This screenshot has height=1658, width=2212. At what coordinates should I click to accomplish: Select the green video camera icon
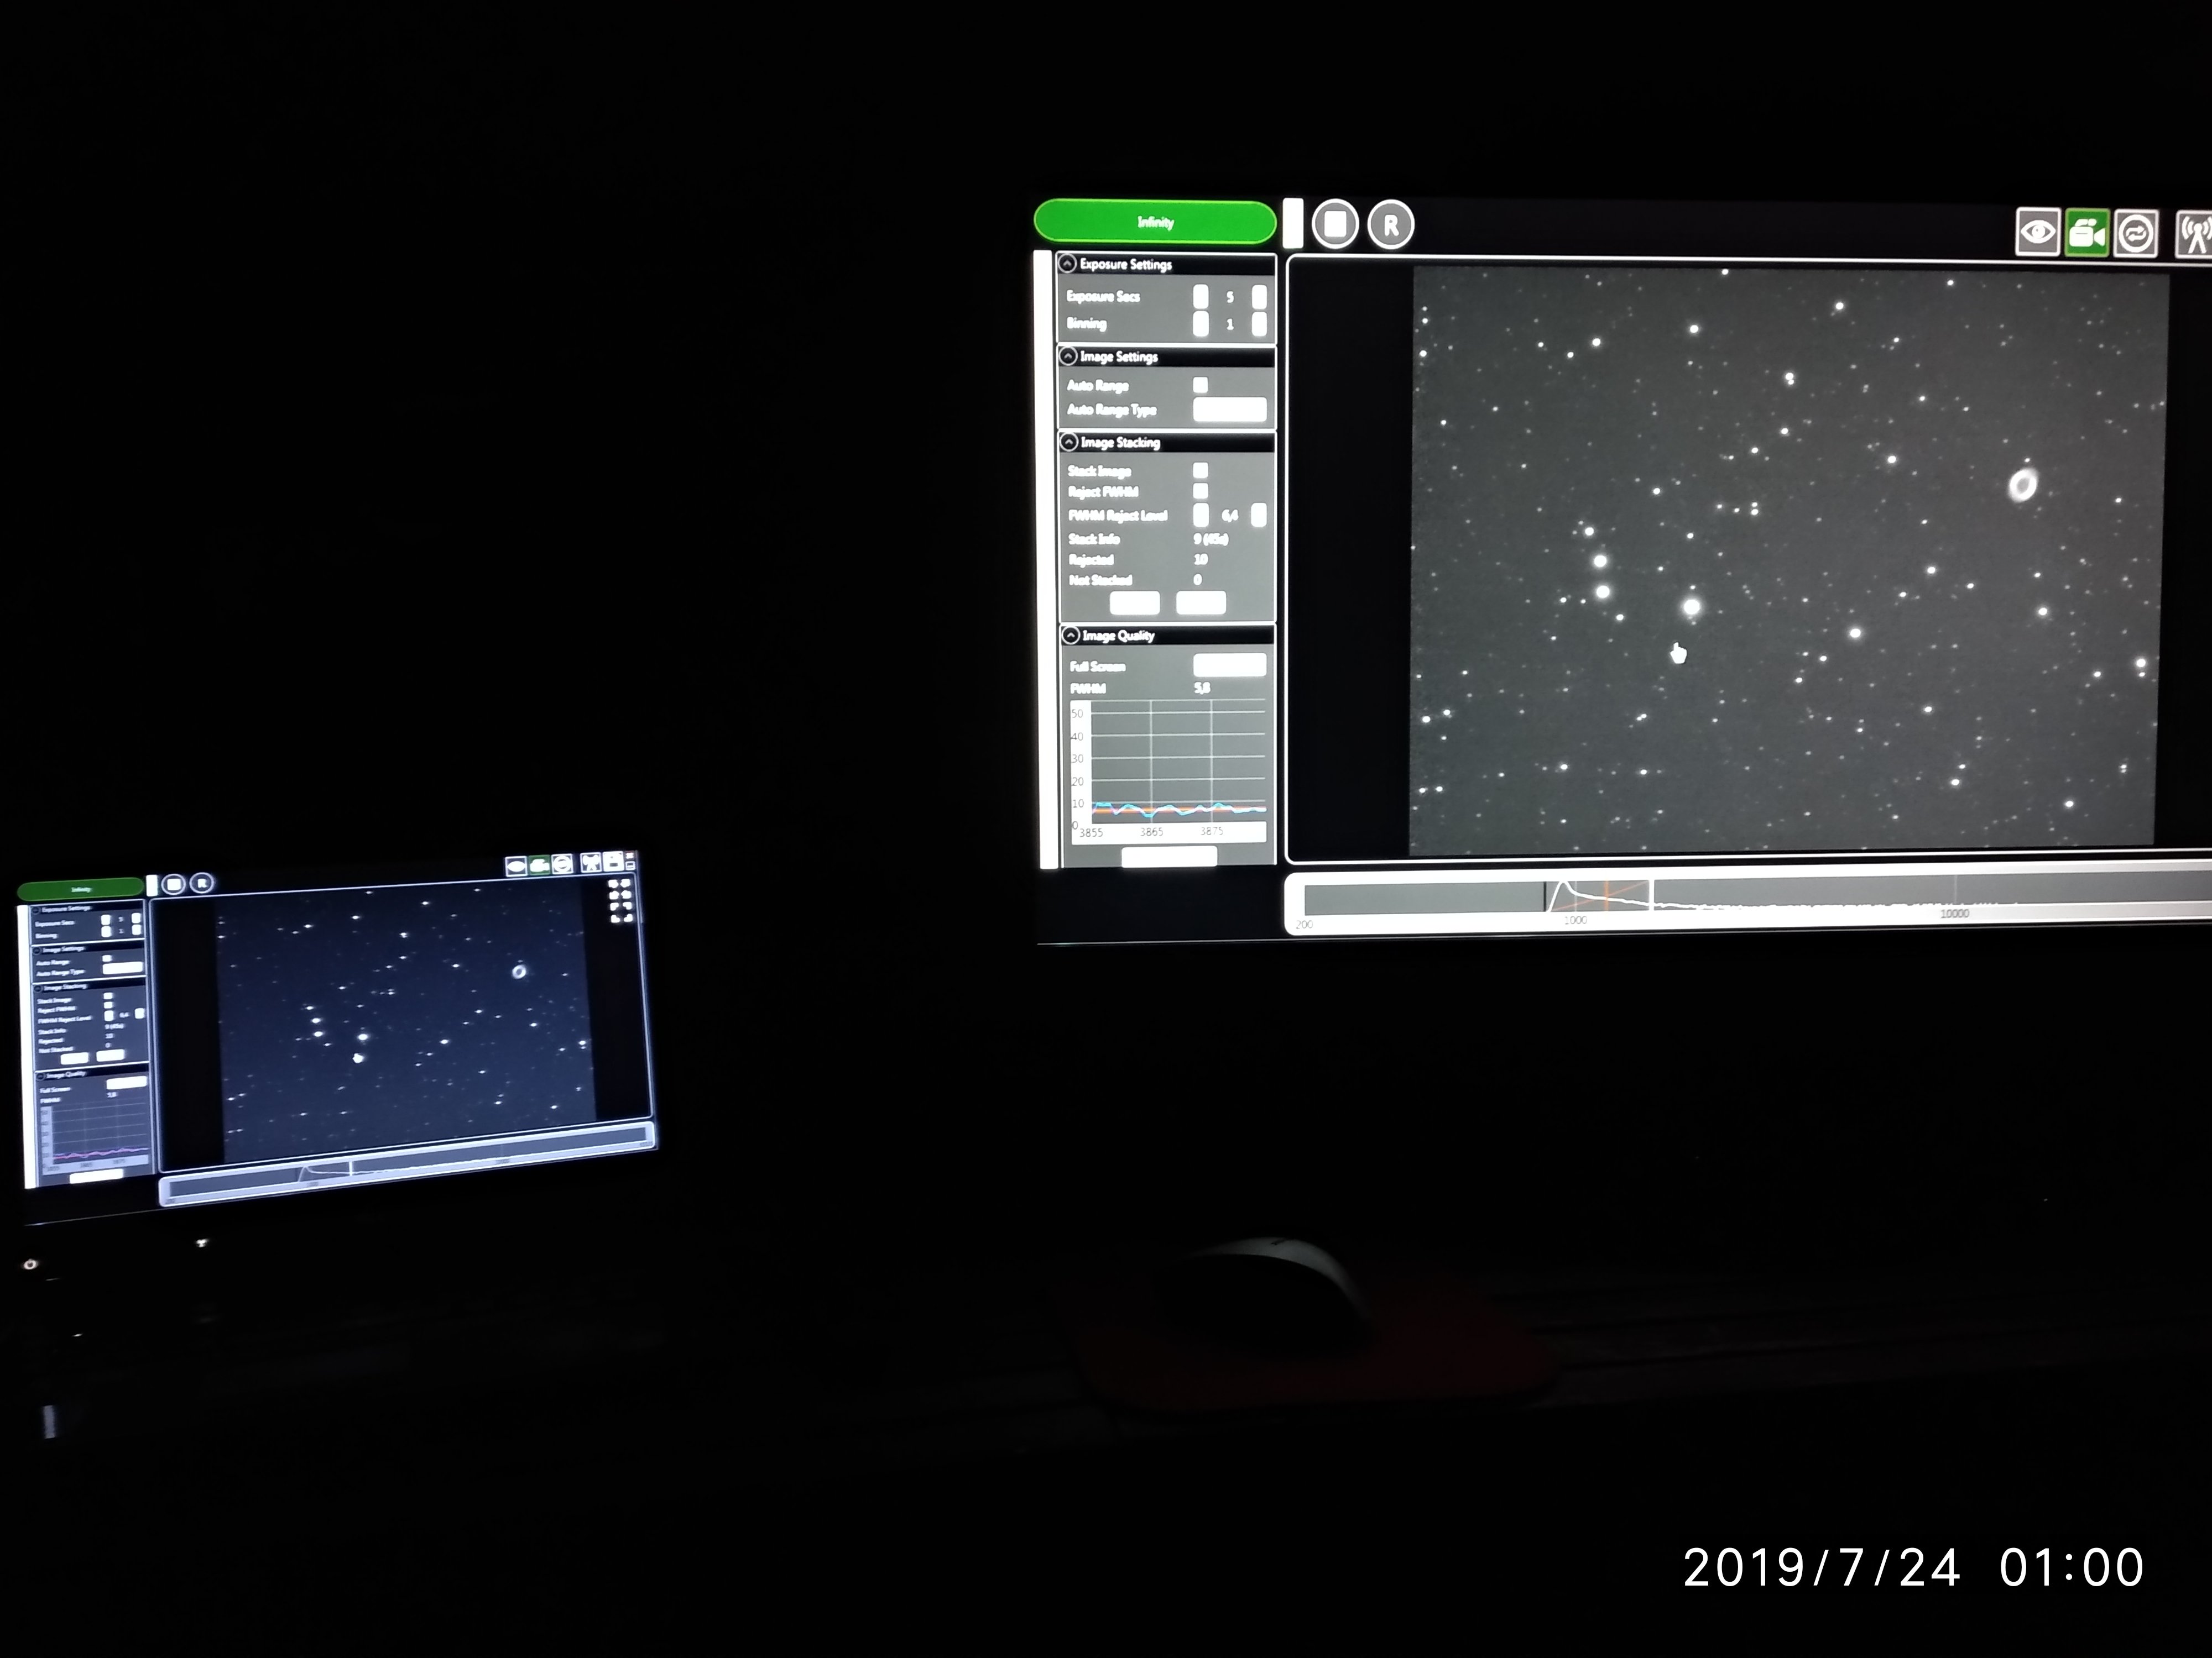[x=2087, y=234]
